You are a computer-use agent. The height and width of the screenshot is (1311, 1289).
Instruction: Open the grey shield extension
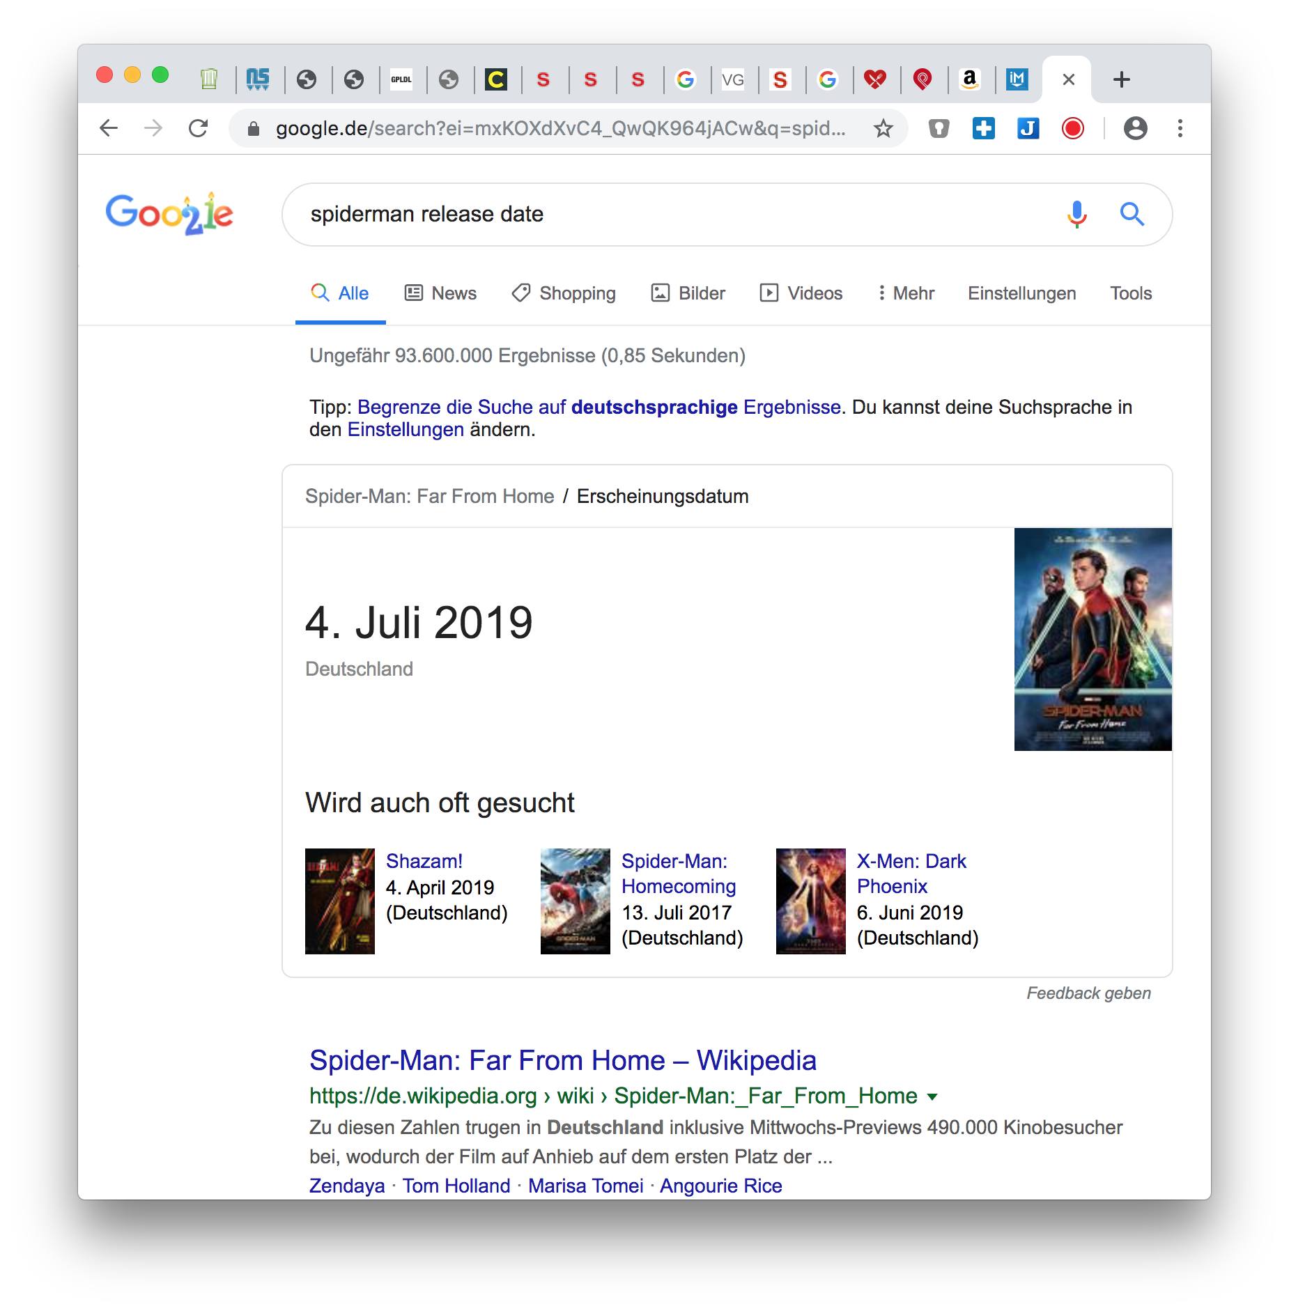point(939,128)
